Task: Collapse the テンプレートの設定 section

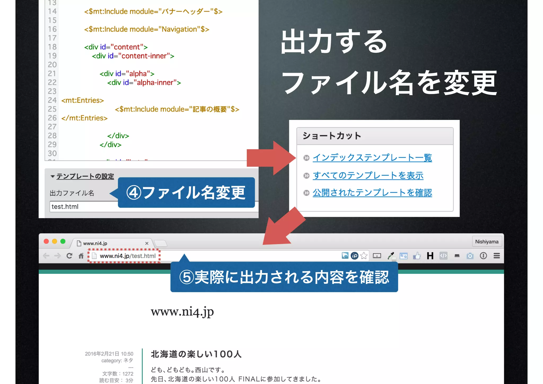Action: pyautogui.click(x=82, y=176)
